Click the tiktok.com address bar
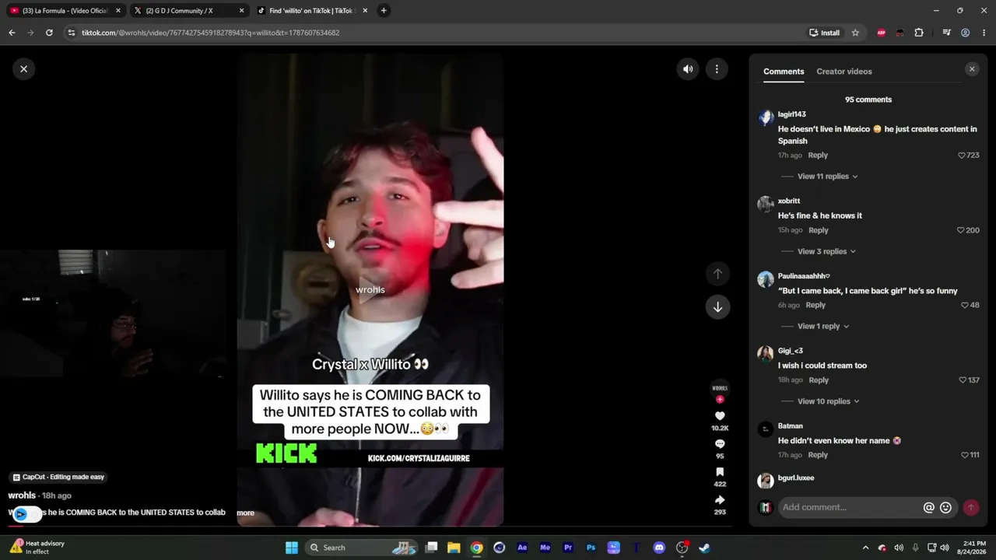Image resolution: width=996 pixels, height=560 pixels. pos(436,33)
